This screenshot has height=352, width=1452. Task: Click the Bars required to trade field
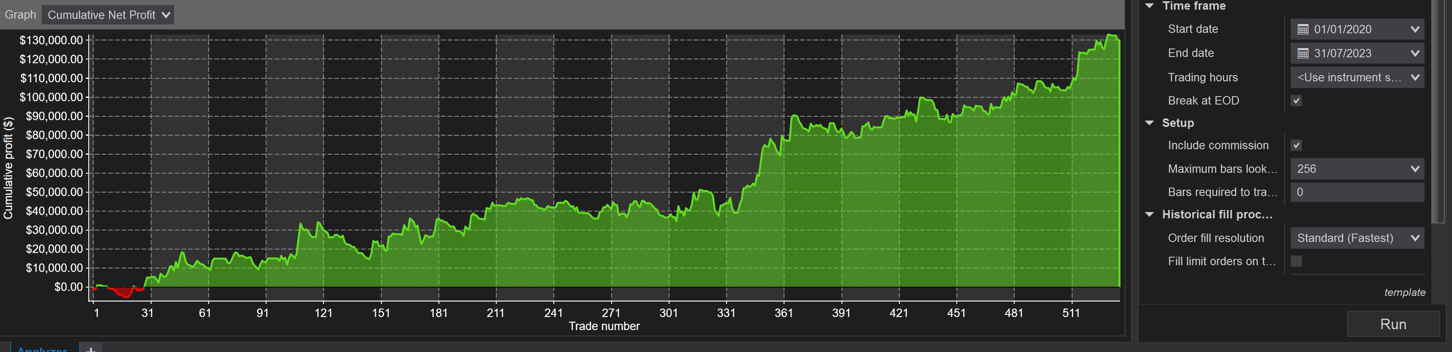(1357, 192)
